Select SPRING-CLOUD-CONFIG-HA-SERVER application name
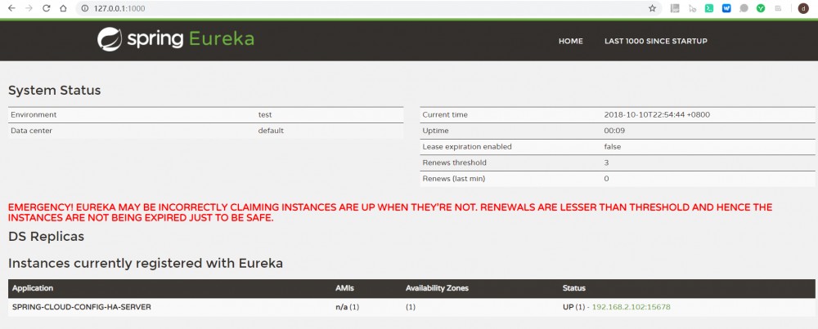 point(82,307)
